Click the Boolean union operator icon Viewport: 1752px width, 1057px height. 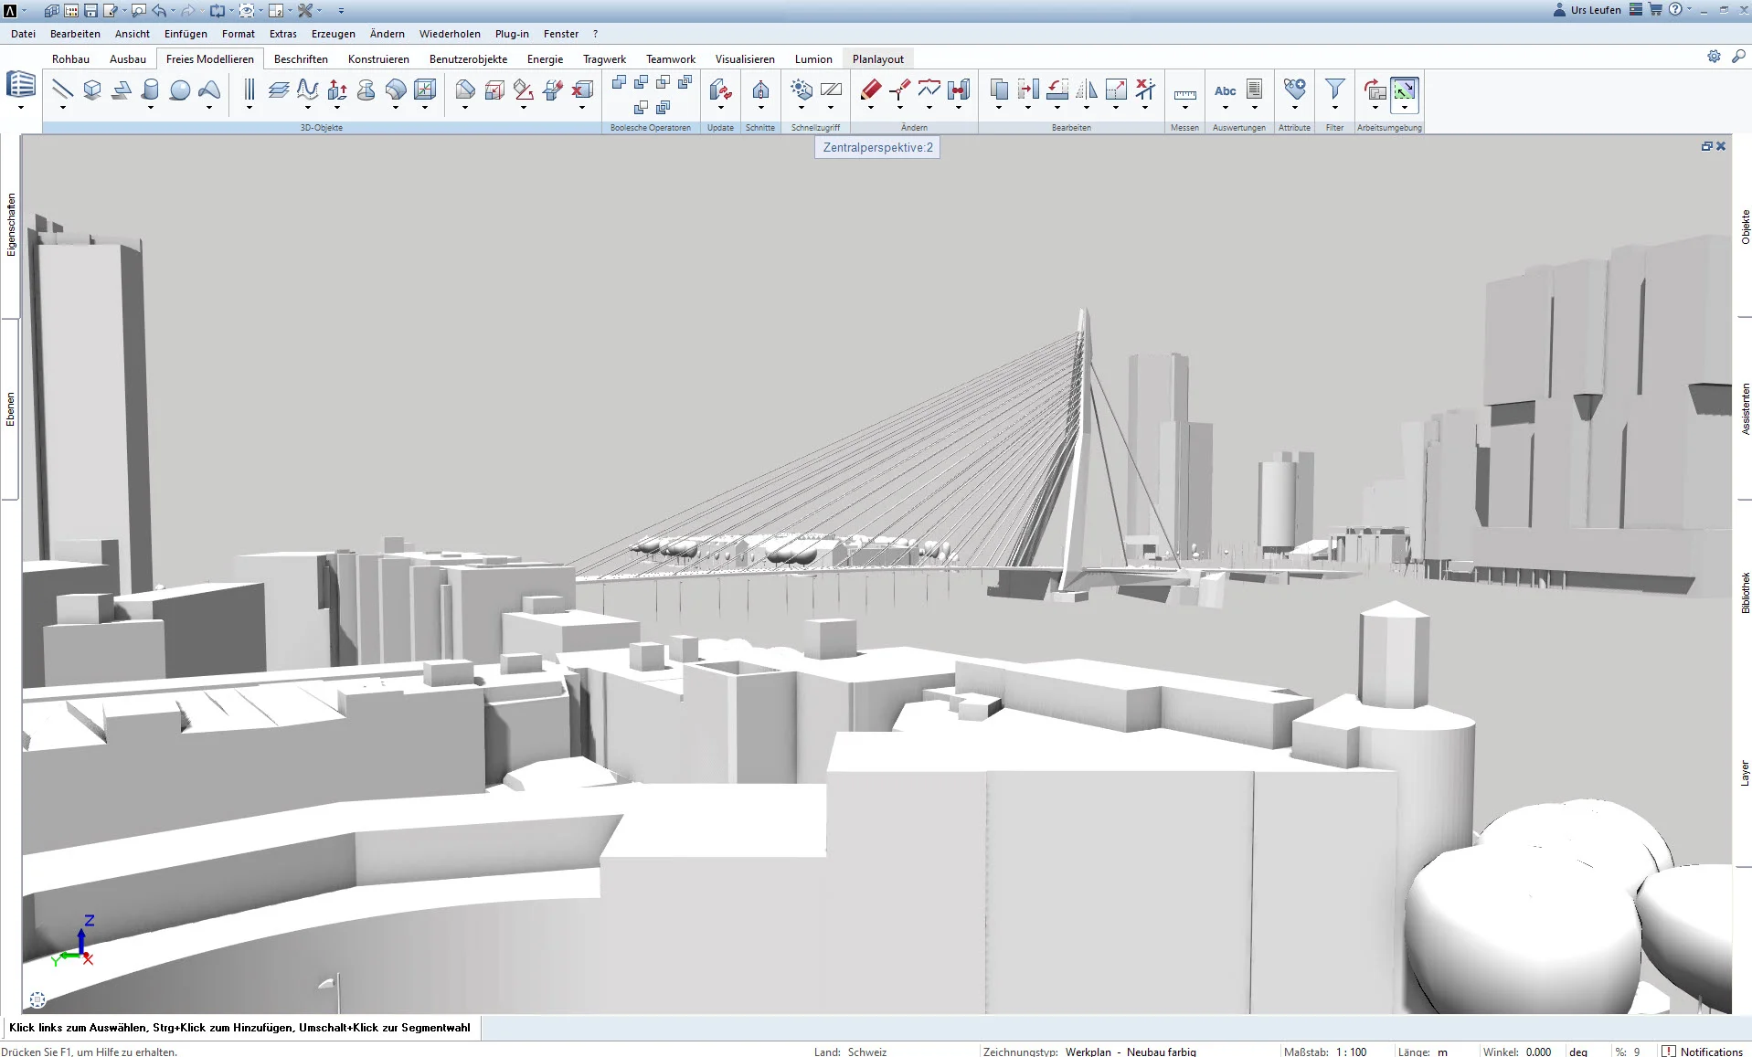tap(619, 82)
